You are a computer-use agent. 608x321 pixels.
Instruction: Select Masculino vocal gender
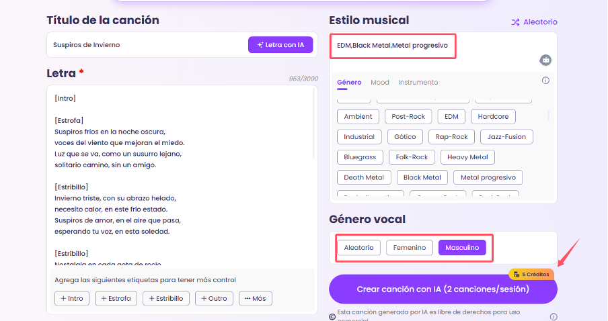462,248
